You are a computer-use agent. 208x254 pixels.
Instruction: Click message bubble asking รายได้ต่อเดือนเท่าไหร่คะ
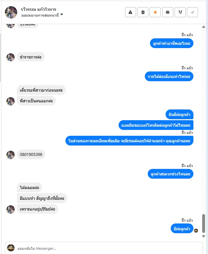point(169,76)
